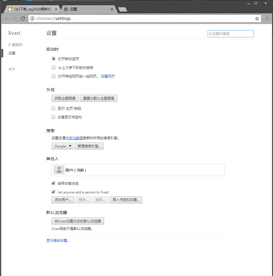This screenshot has height=276, width=273.
Task: Open 扩展程序 in the left sidebar
Action: point(15,45)
